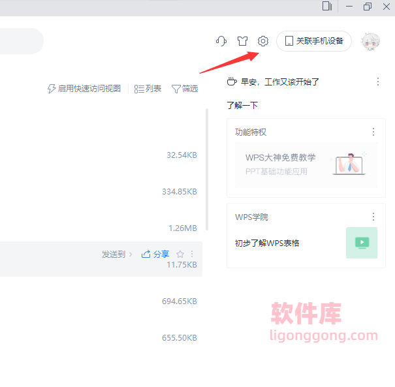The height and width of the screenshot is (387, 395).
Task: Open WPS大神免费教学 banner
Action: coord(306,165)
